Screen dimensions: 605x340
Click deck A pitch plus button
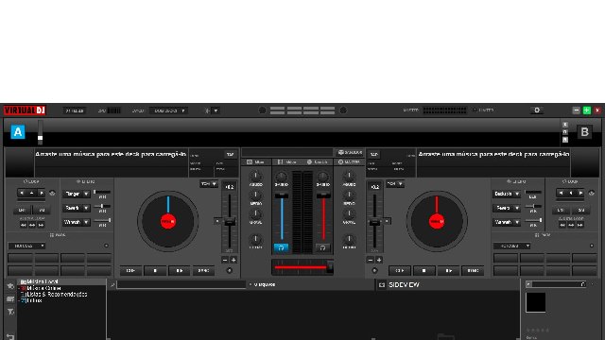233,261
